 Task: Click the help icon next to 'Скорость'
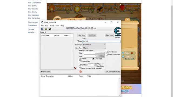[x=123, y=57]
